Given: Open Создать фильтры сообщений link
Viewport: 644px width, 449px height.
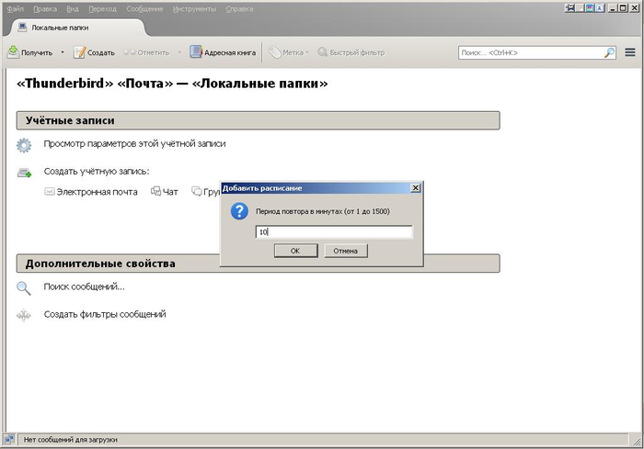Looking at the screenshot, I should tap(105, 314).
